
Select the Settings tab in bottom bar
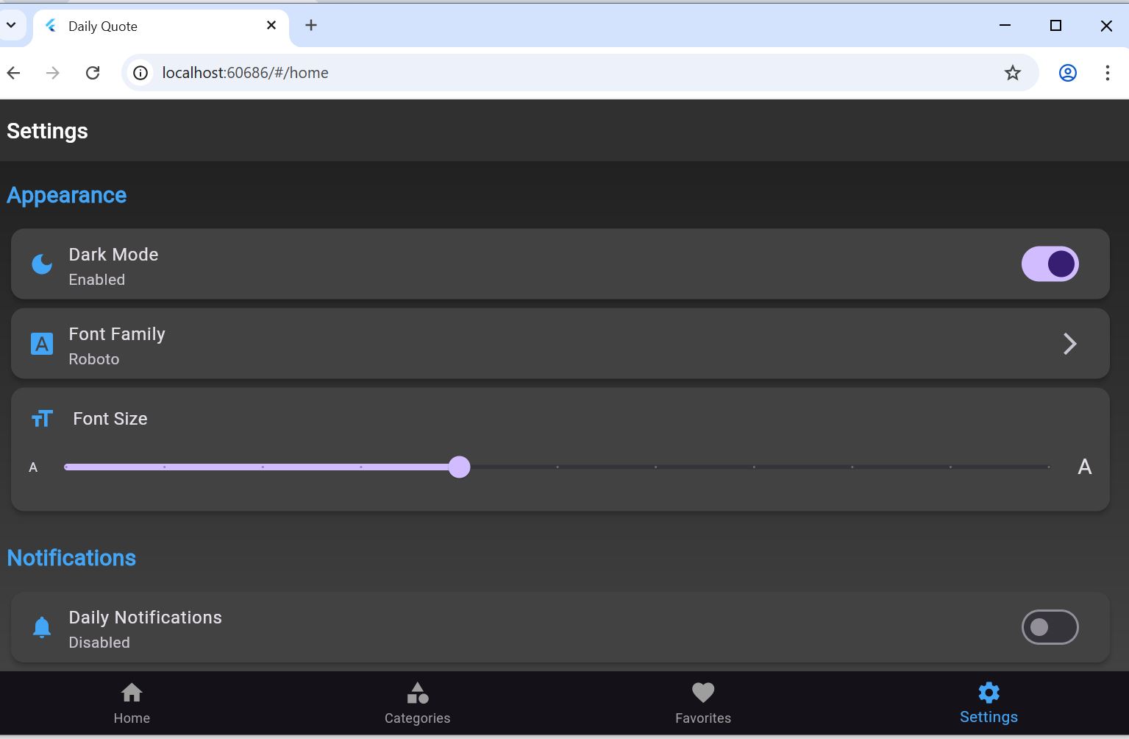989,704
